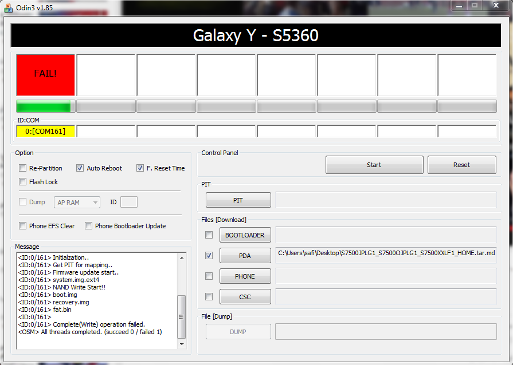Close the Odin3 window
This screenshot has height=365, width=513.
coord(496,6)
